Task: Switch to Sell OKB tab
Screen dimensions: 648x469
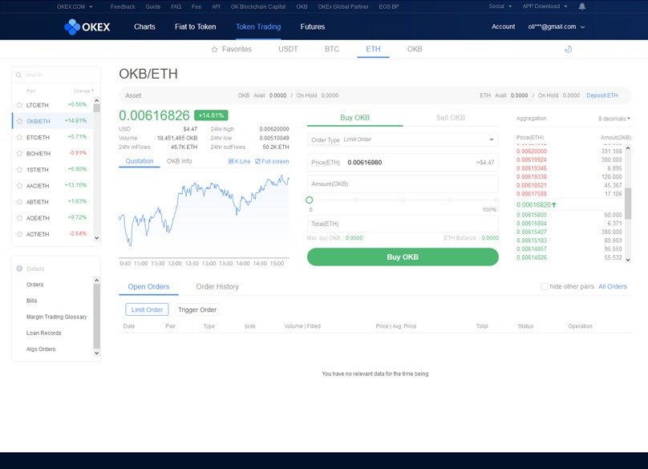Action: click(x=450, y=118)
